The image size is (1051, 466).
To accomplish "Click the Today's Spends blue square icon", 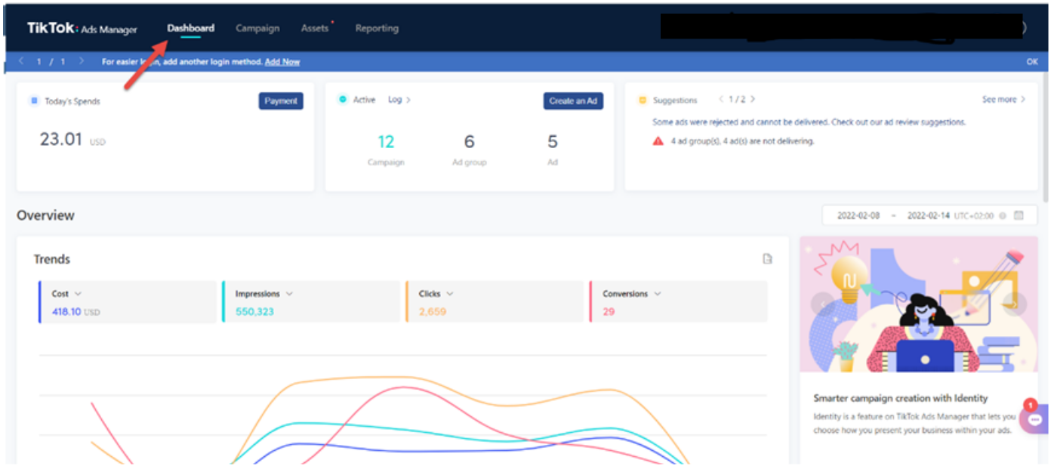I will click(x=34, y=100).
